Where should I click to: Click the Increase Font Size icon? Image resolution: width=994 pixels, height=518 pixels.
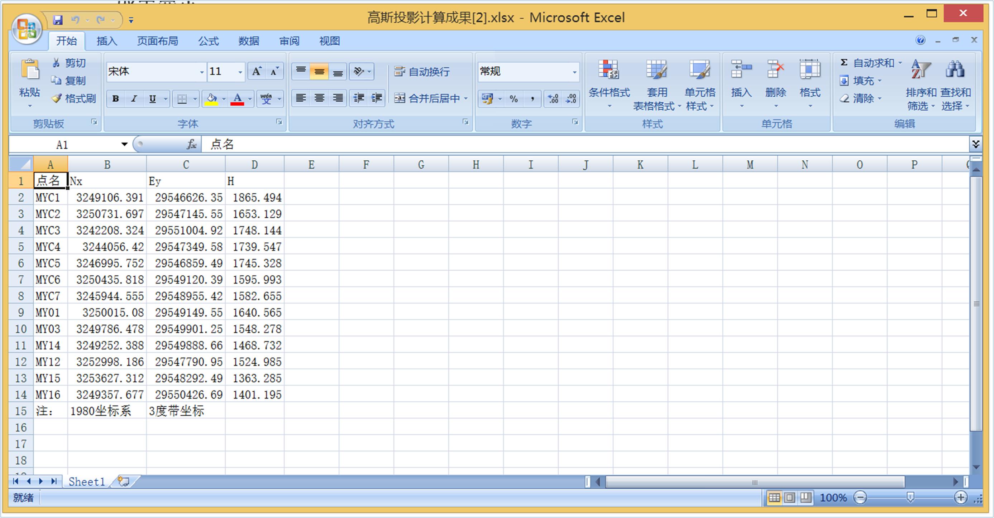256,71
